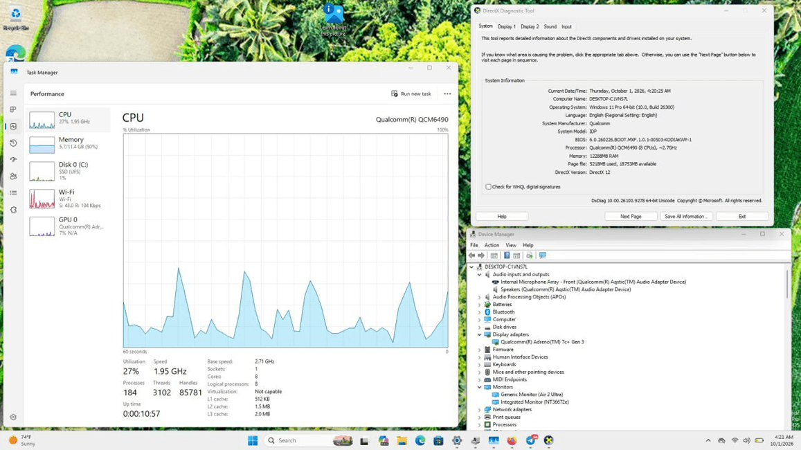Open Startup apps page in Task Manager

coord(13,159)
